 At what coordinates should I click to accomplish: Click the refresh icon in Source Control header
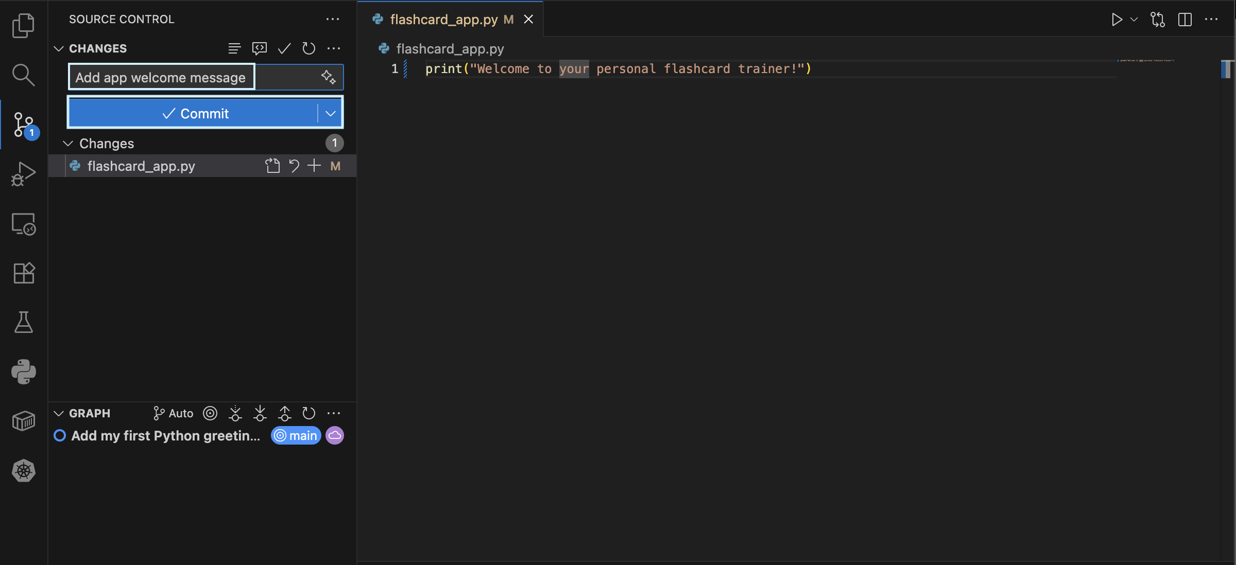pyautogui.click(x=308, y=48)
